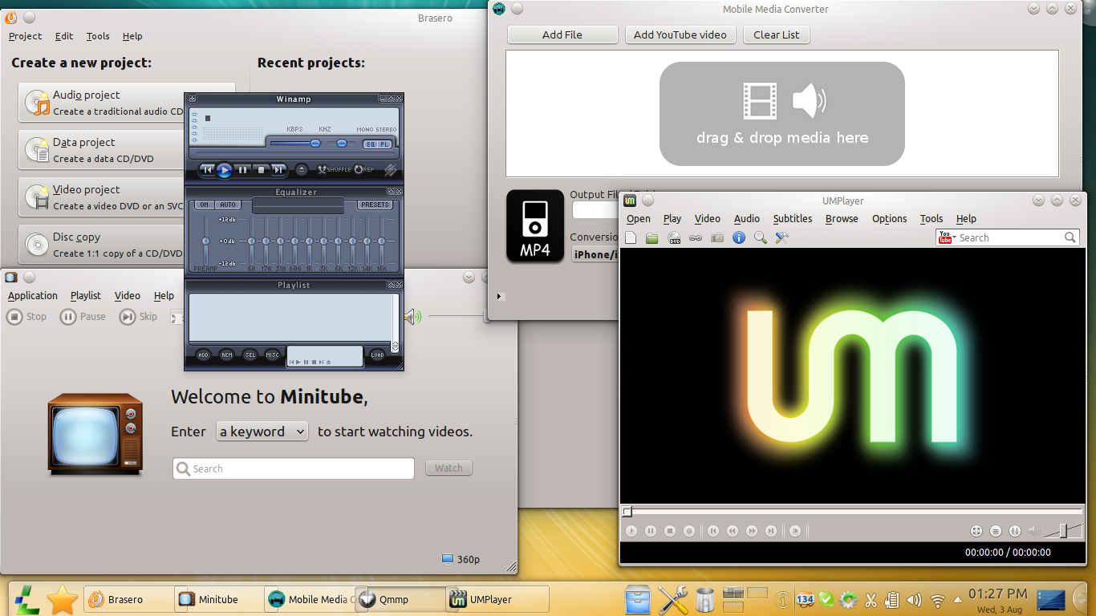
Task: Toggle Shuffle in the Winamp window
Action: pyautogui.click(x=334, y=170)
